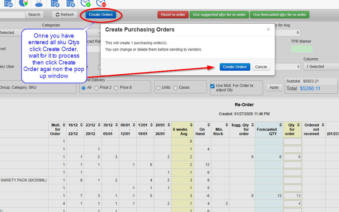
Task: Sort by the 20/01 - 26/01 week column
Action: 169,125
